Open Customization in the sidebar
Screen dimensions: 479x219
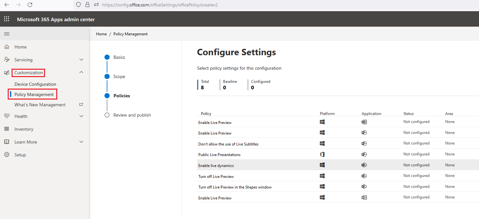point(29,73)
